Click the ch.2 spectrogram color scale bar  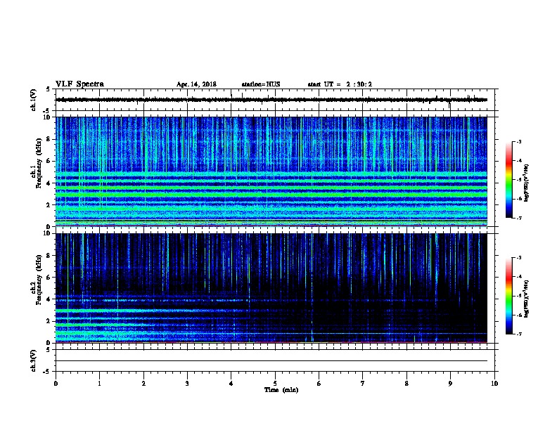[508, 296]
